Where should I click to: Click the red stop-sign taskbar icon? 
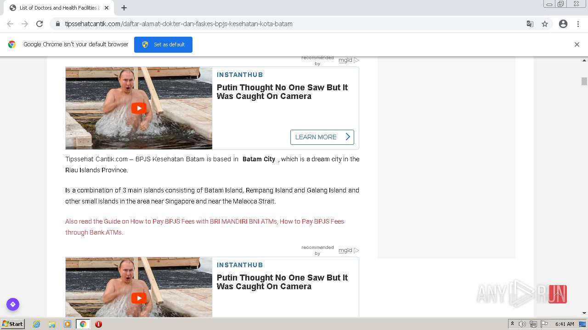pyautogui.click(x=98, y=324)
